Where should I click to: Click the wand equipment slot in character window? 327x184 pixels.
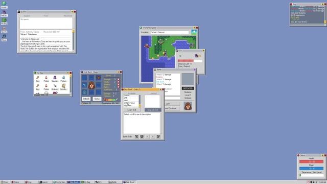84,85
